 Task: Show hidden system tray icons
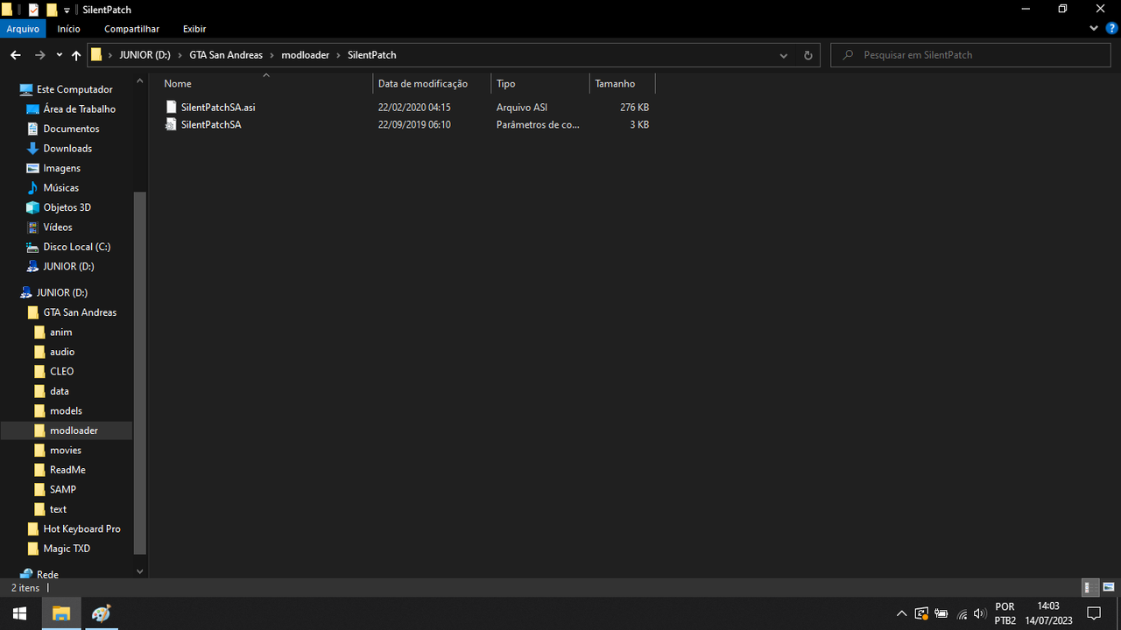click(x=901, y=613)
